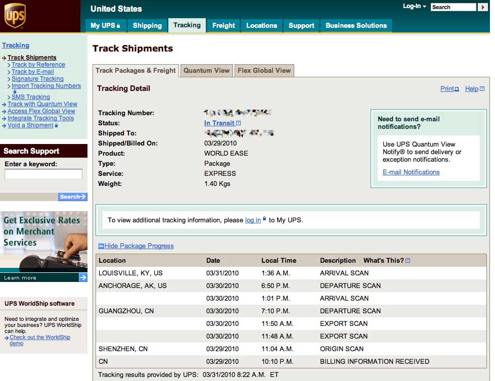Click the search go arrow in header
The image size is (495, 381).
[x=483, y=7]
